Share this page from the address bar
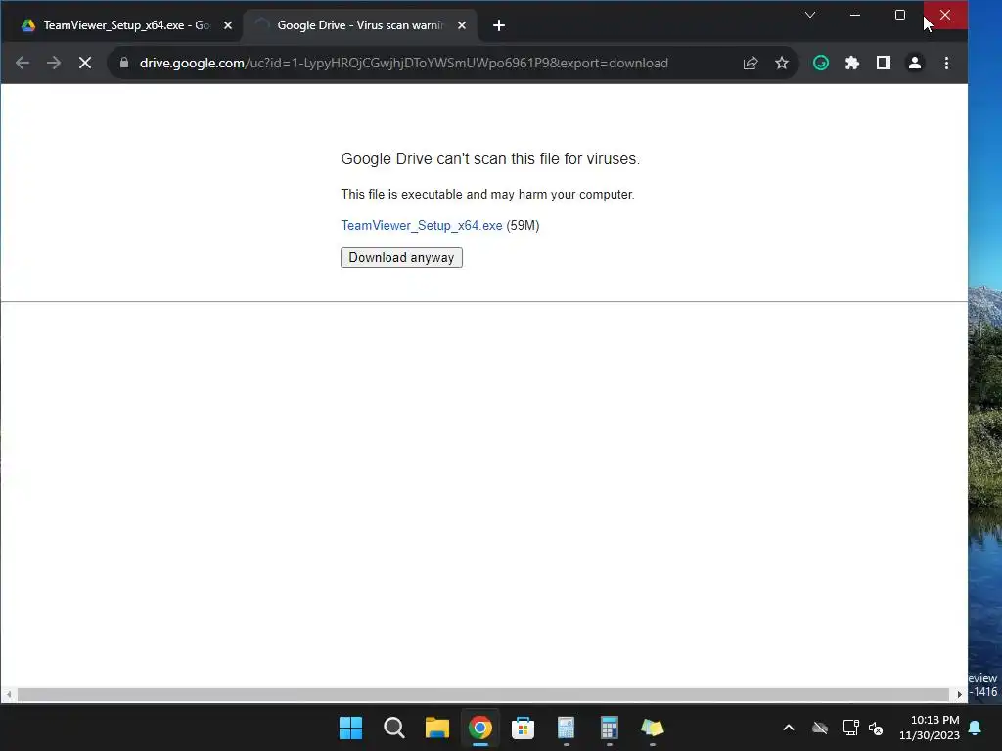The image size is (1002, 751). pyautogui.click(x=751, y=63)
